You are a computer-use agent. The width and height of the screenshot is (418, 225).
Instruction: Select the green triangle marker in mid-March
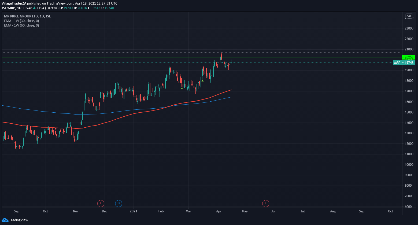(203, 80)
